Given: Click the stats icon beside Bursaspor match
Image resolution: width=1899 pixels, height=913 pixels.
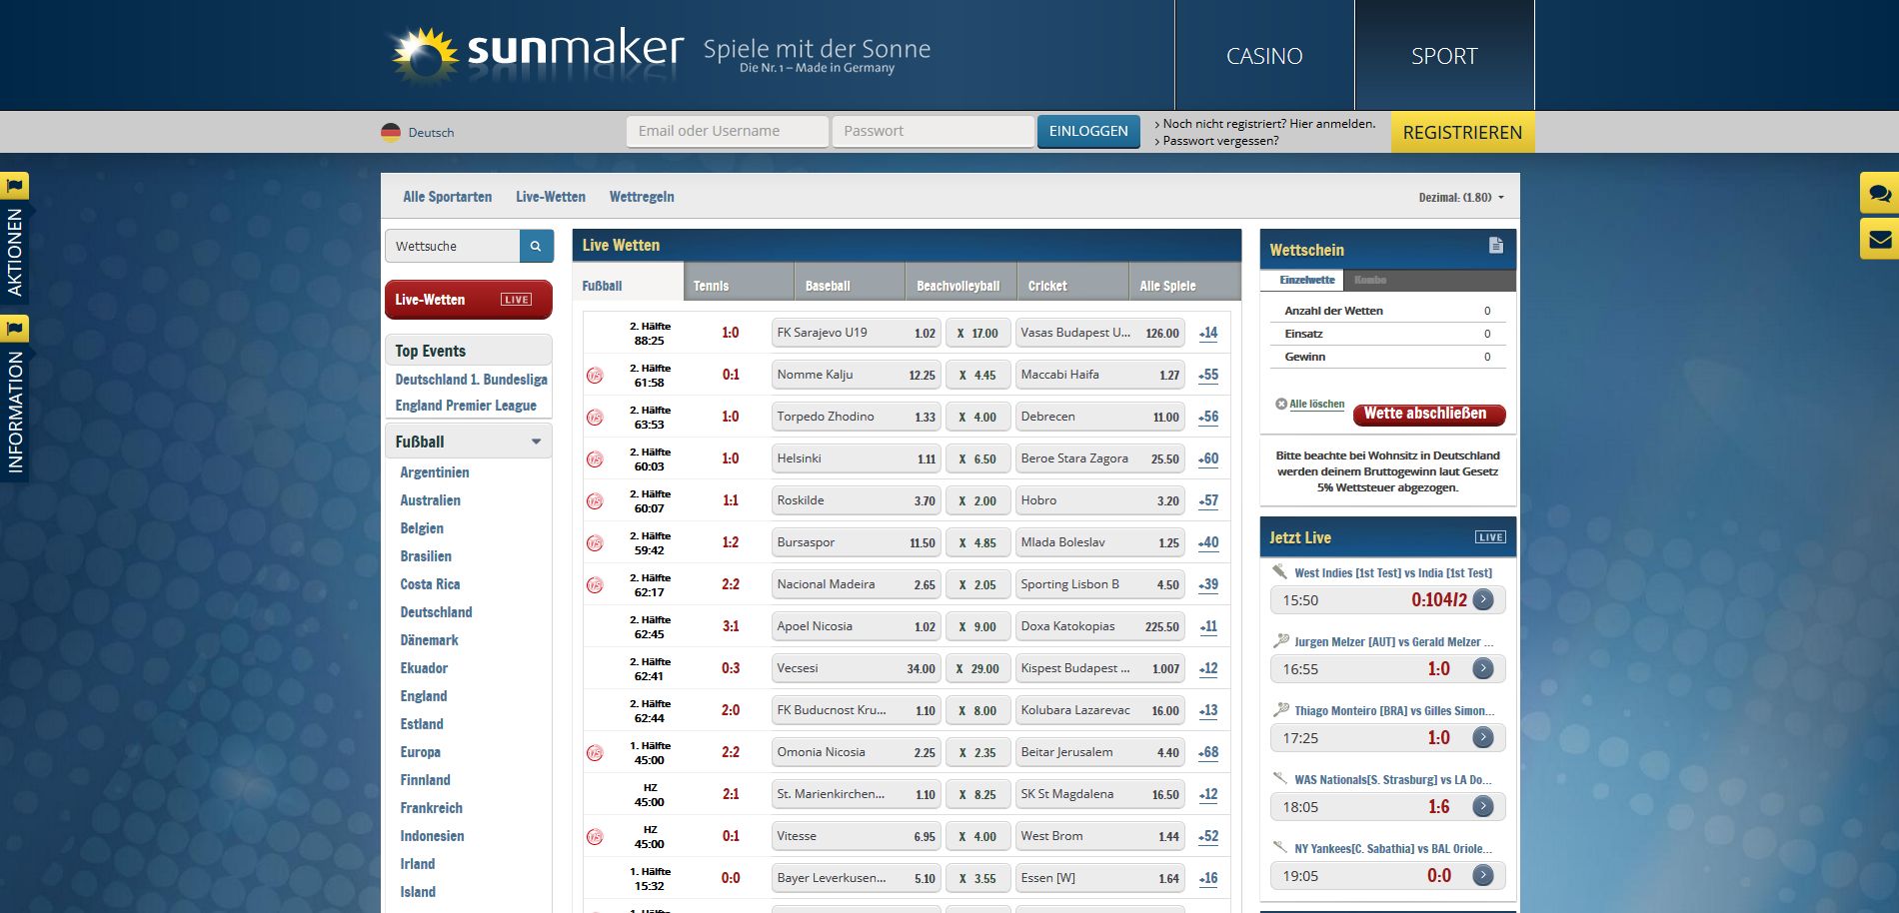Looking at the screenshot, I should point(595,543).
